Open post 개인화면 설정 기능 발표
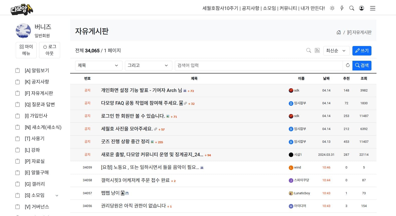396x216 pixels. tap(142, 90)
